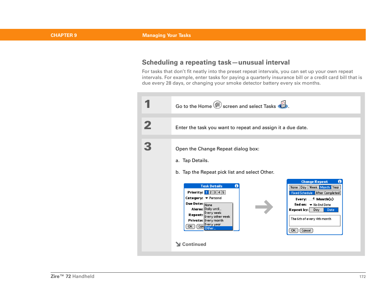Set Priority to 3 in Task Details

[215, 192]
